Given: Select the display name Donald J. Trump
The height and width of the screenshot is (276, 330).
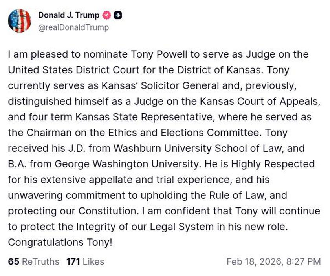Looking at the screenshot, I should click(68, 15).
